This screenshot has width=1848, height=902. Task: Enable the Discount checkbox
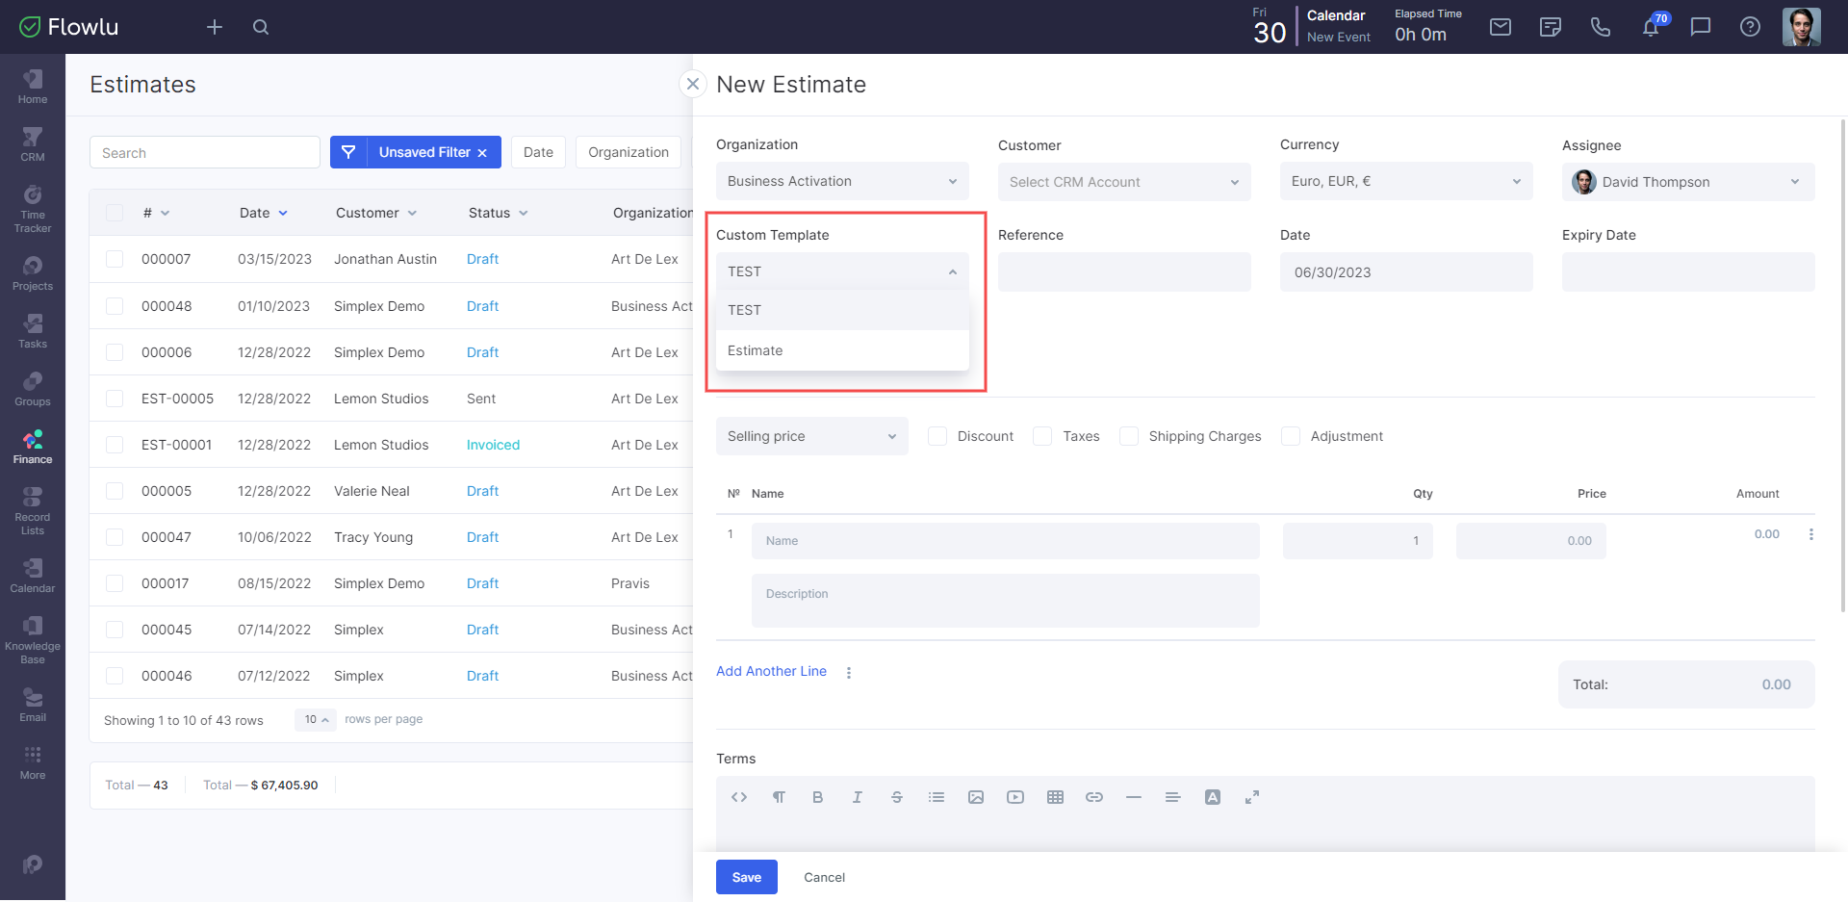[937, 436]
